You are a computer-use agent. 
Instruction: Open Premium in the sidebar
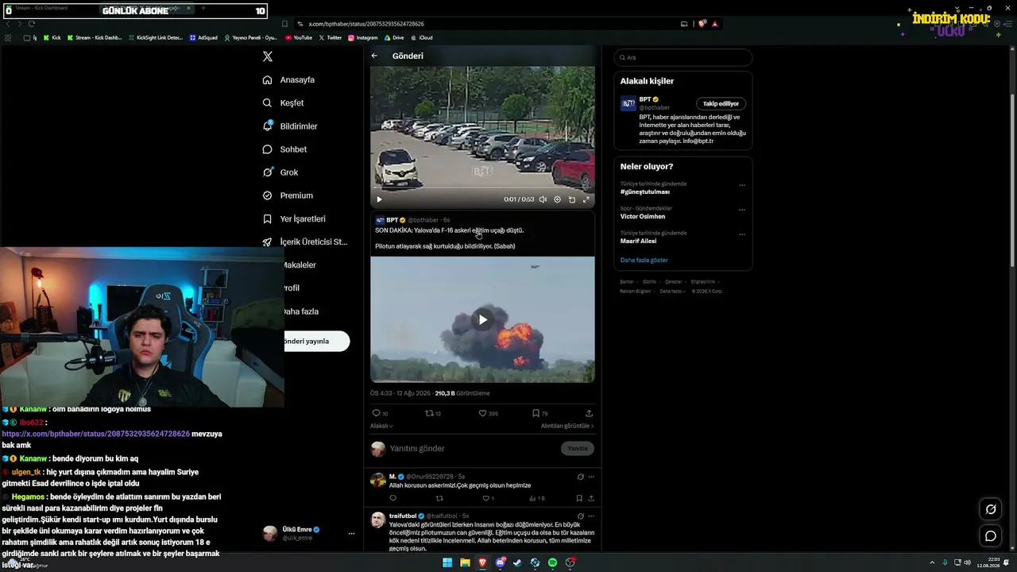coord(288,195)
